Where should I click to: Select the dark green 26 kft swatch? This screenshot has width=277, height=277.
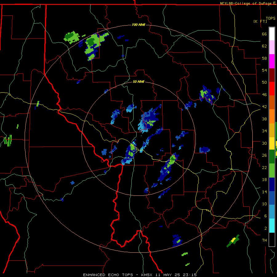[272, 157]
